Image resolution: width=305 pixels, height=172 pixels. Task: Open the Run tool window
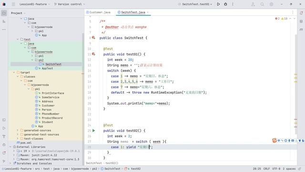[4, 128]
